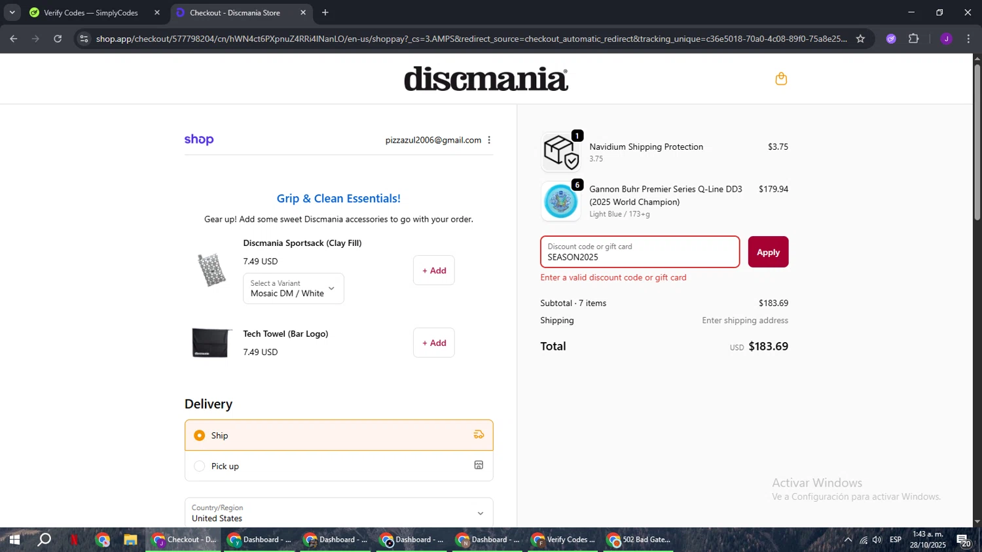The width and height of the screenshot is (982, 552).
Task: Click the discount code input field
Action: [x=640, y=252]
